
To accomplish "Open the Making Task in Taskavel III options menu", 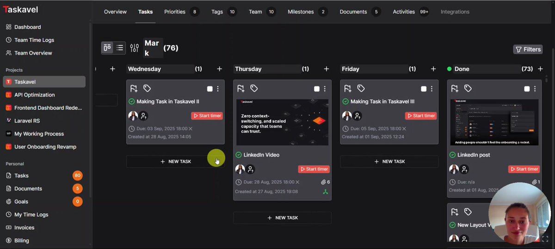I will (x=432, y=89).
